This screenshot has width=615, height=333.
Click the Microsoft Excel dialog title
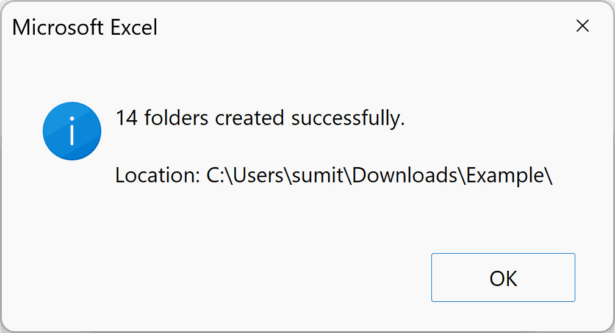click(x=85, y=27)
